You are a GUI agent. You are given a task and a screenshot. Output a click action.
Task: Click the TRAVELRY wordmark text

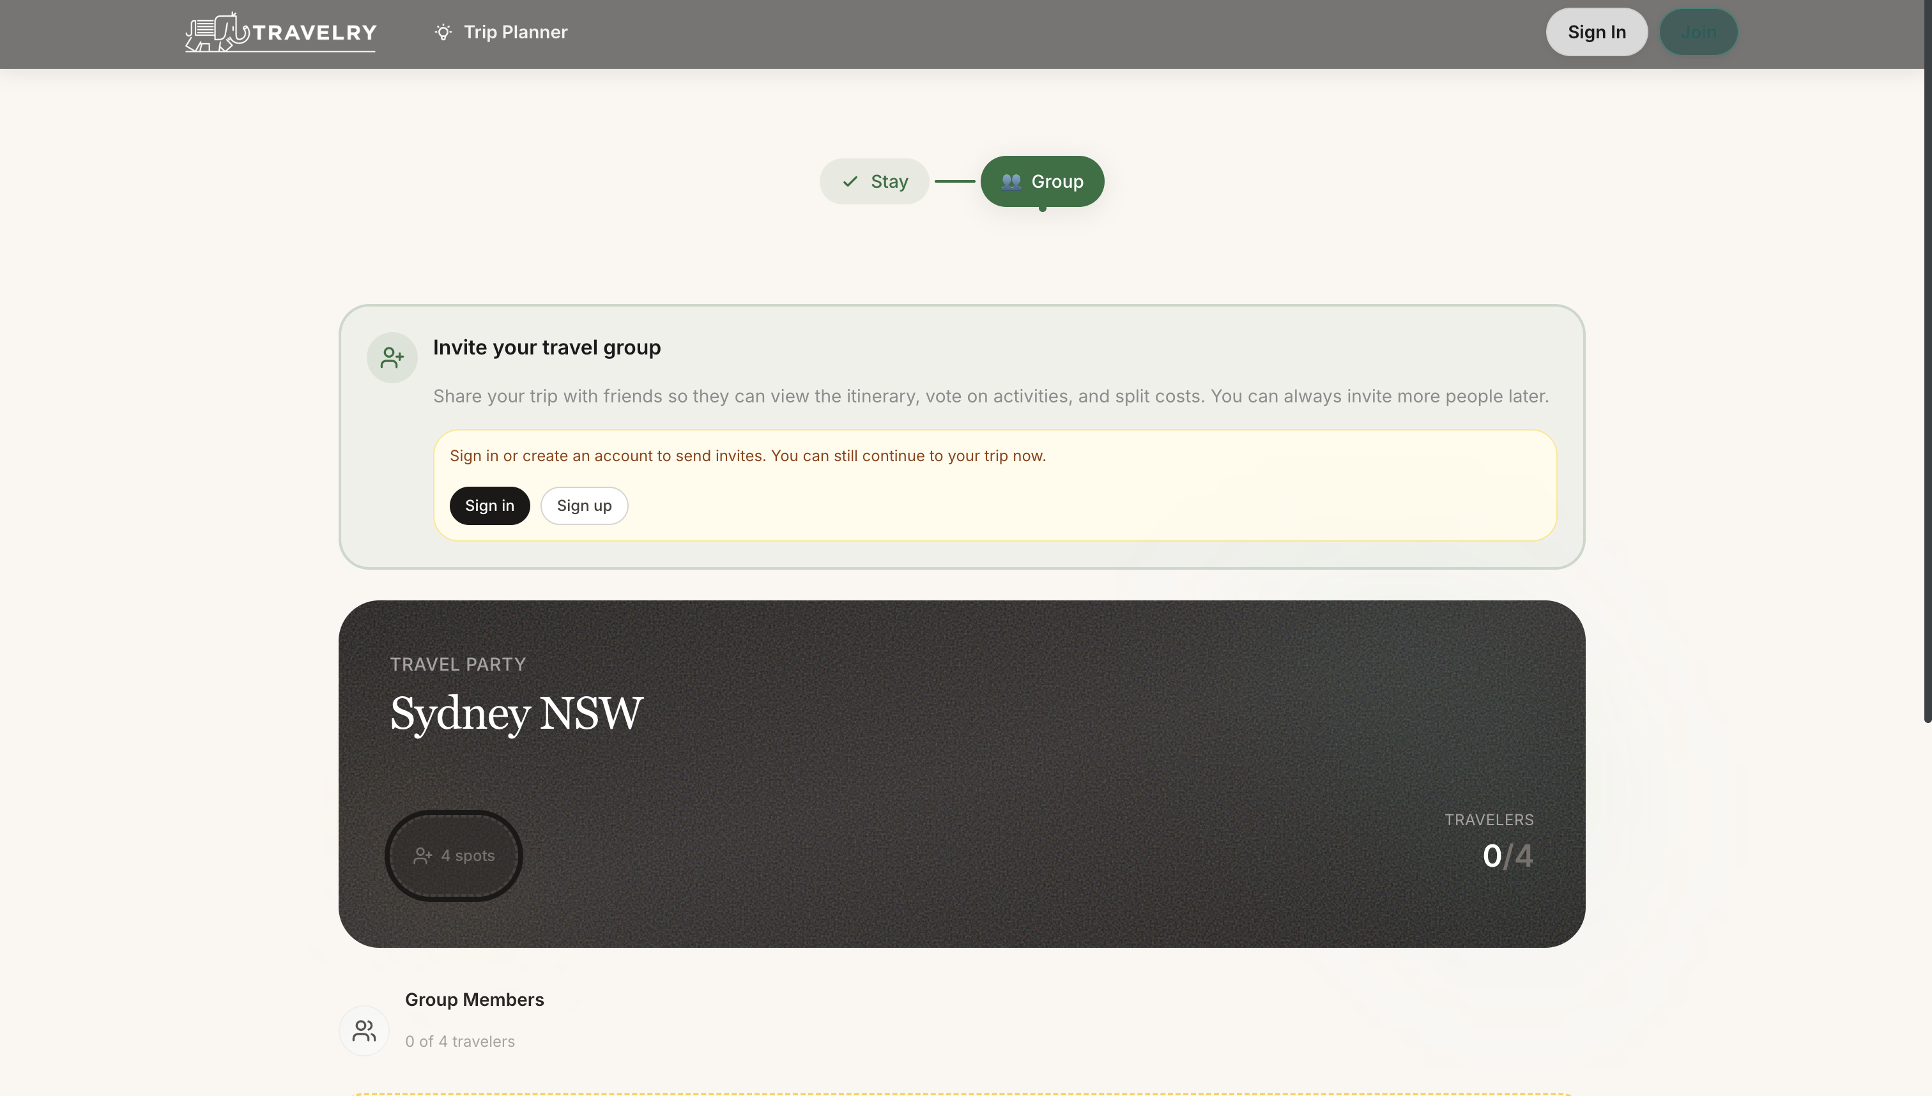tap(314, 33)
